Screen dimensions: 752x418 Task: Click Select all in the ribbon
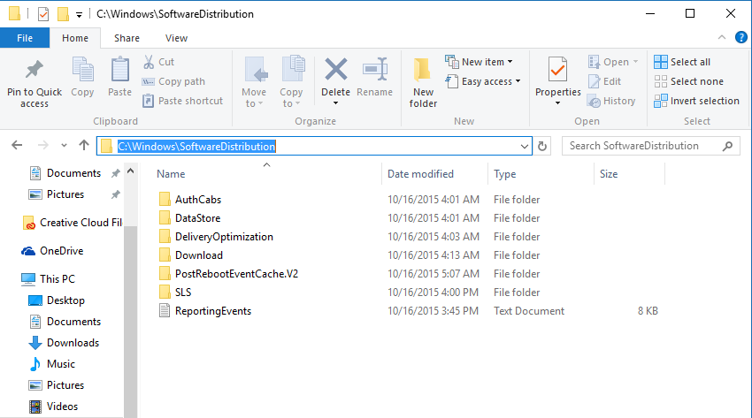pyautogui.click(x=682, y=62)
